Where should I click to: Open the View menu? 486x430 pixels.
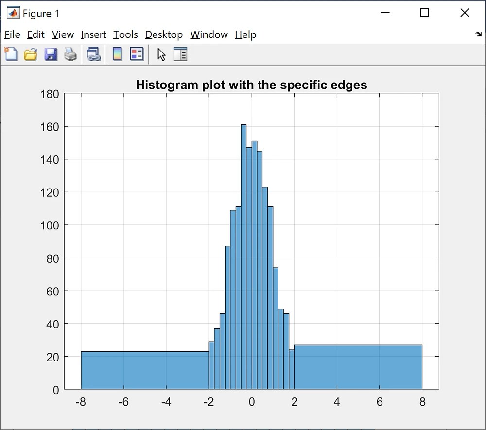point(63,34)
